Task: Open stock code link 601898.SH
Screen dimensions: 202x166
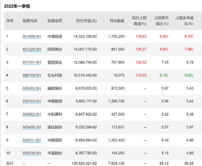Action: [32, 36]
